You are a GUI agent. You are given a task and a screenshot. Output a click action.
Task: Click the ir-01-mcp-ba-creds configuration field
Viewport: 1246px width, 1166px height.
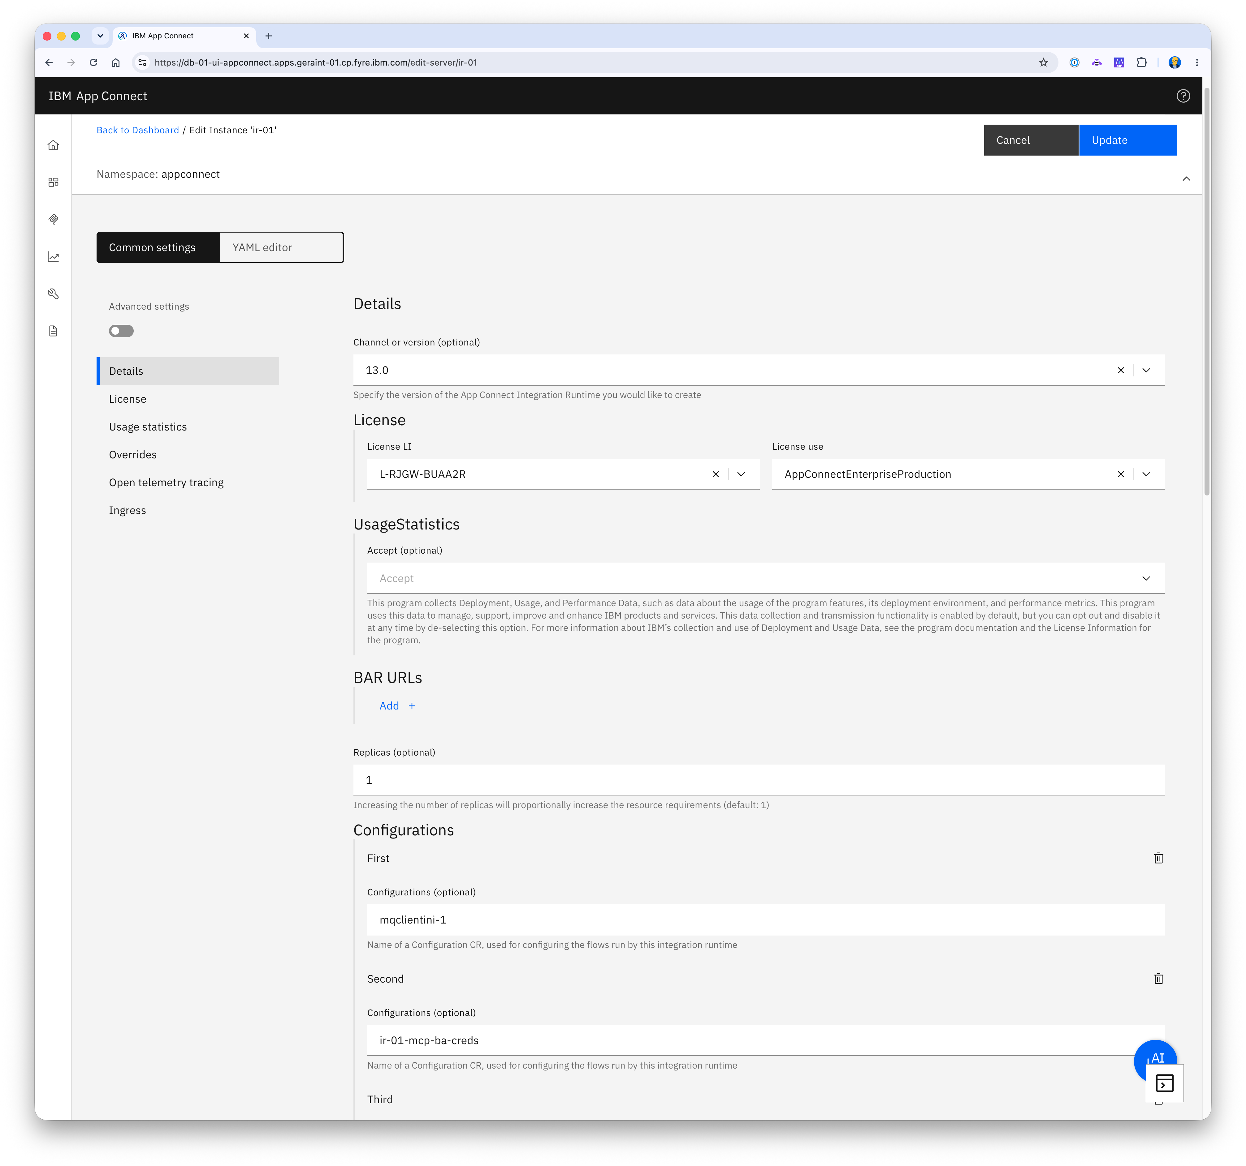[x=765, y=1040]
